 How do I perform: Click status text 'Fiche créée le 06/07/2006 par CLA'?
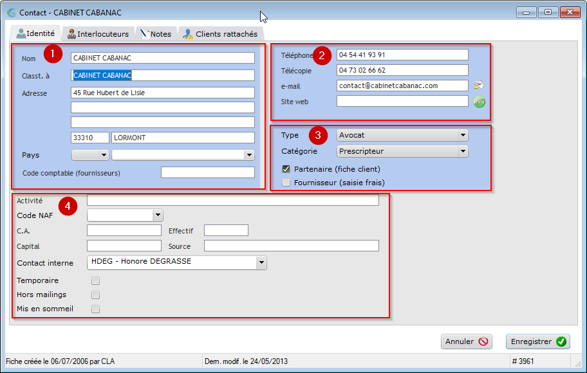point(61,361)
